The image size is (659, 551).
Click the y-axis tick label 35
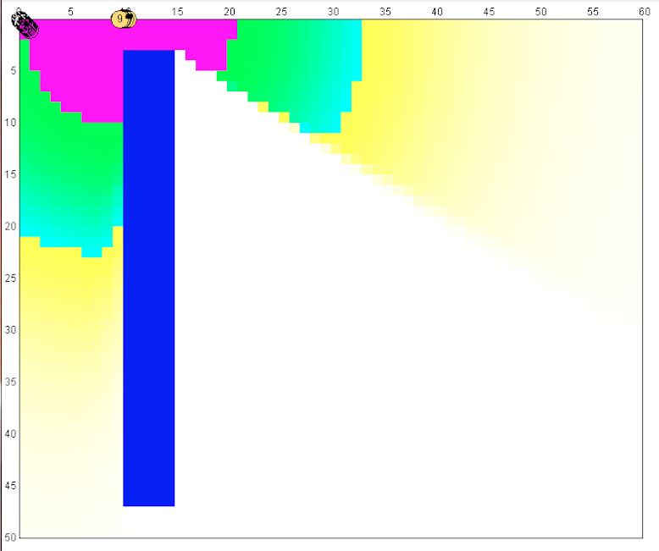pos(10,382)
